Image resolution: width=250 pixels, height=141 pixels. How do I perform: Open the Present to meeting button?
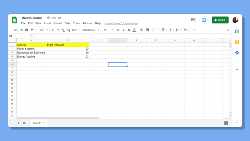[205, 20]
